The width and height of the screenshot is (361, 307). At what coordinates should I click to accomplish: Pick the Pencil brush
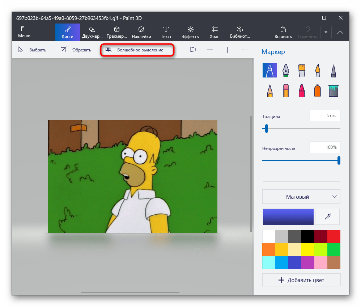coord(269,90)
